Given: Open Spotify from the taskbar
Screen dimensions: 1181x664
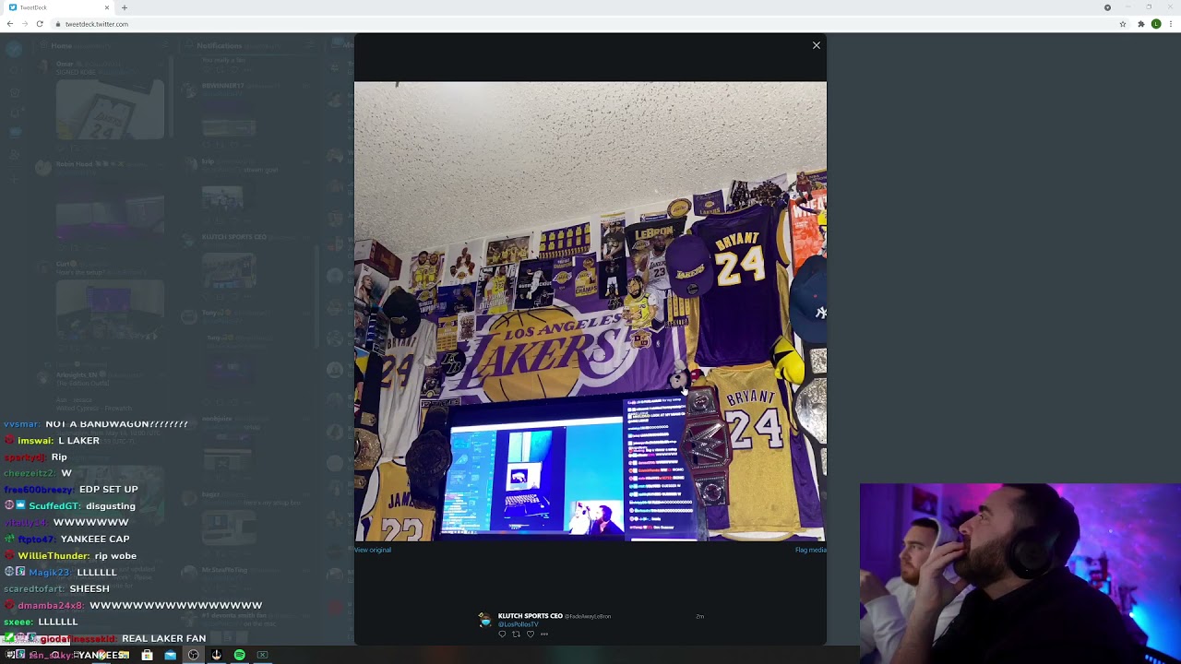Looking at the screenshot, I should click(239, 655).
